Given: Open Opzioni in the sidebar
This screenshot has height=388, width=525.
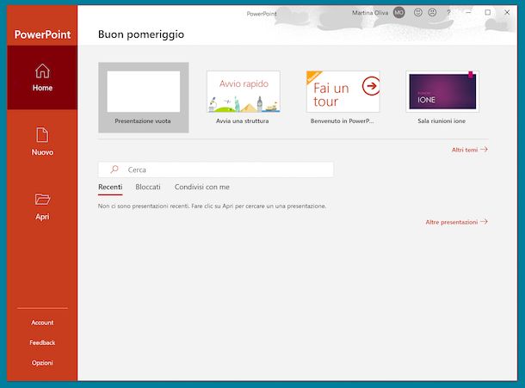Looking at the screenshot, I should (42, 362).
